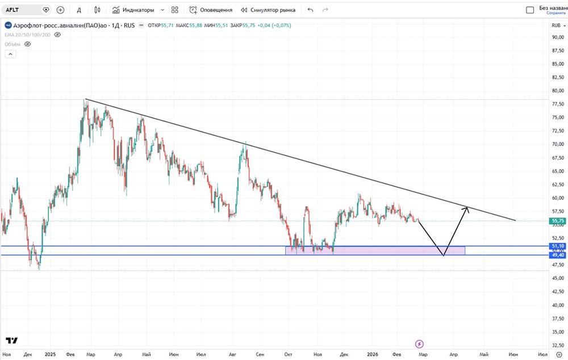Create an alert via Оповещения
This screenshot has height=360, width=568.
[x=211, y=10]
